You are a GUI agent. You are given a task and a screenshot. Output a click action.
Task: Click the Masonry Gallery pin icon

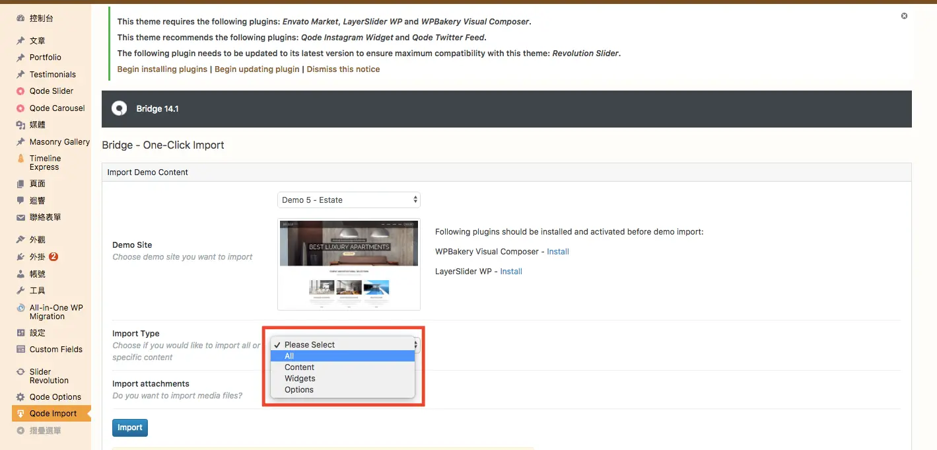tap(20, 142)
